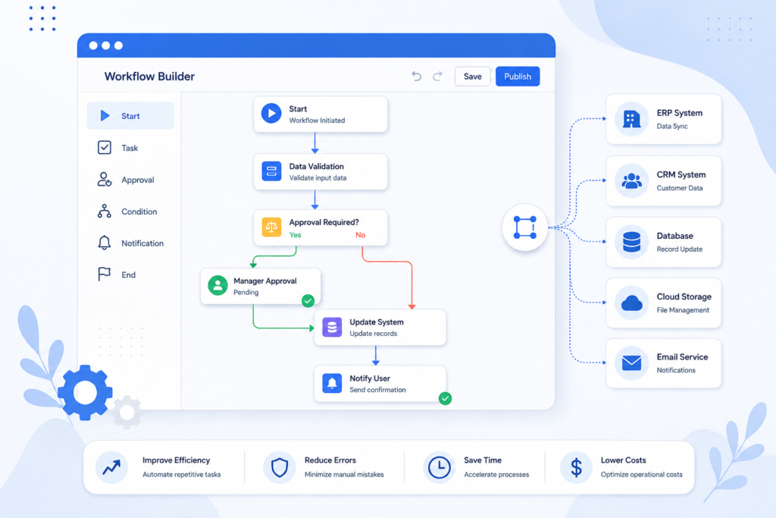Click the blue play icon on Start node
Screen dimensions: 776x518
[x=271, y=114]
